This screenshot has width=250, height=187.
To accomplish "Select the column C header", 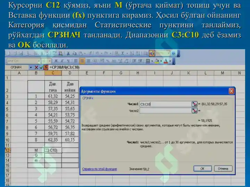I will point(53,73).
